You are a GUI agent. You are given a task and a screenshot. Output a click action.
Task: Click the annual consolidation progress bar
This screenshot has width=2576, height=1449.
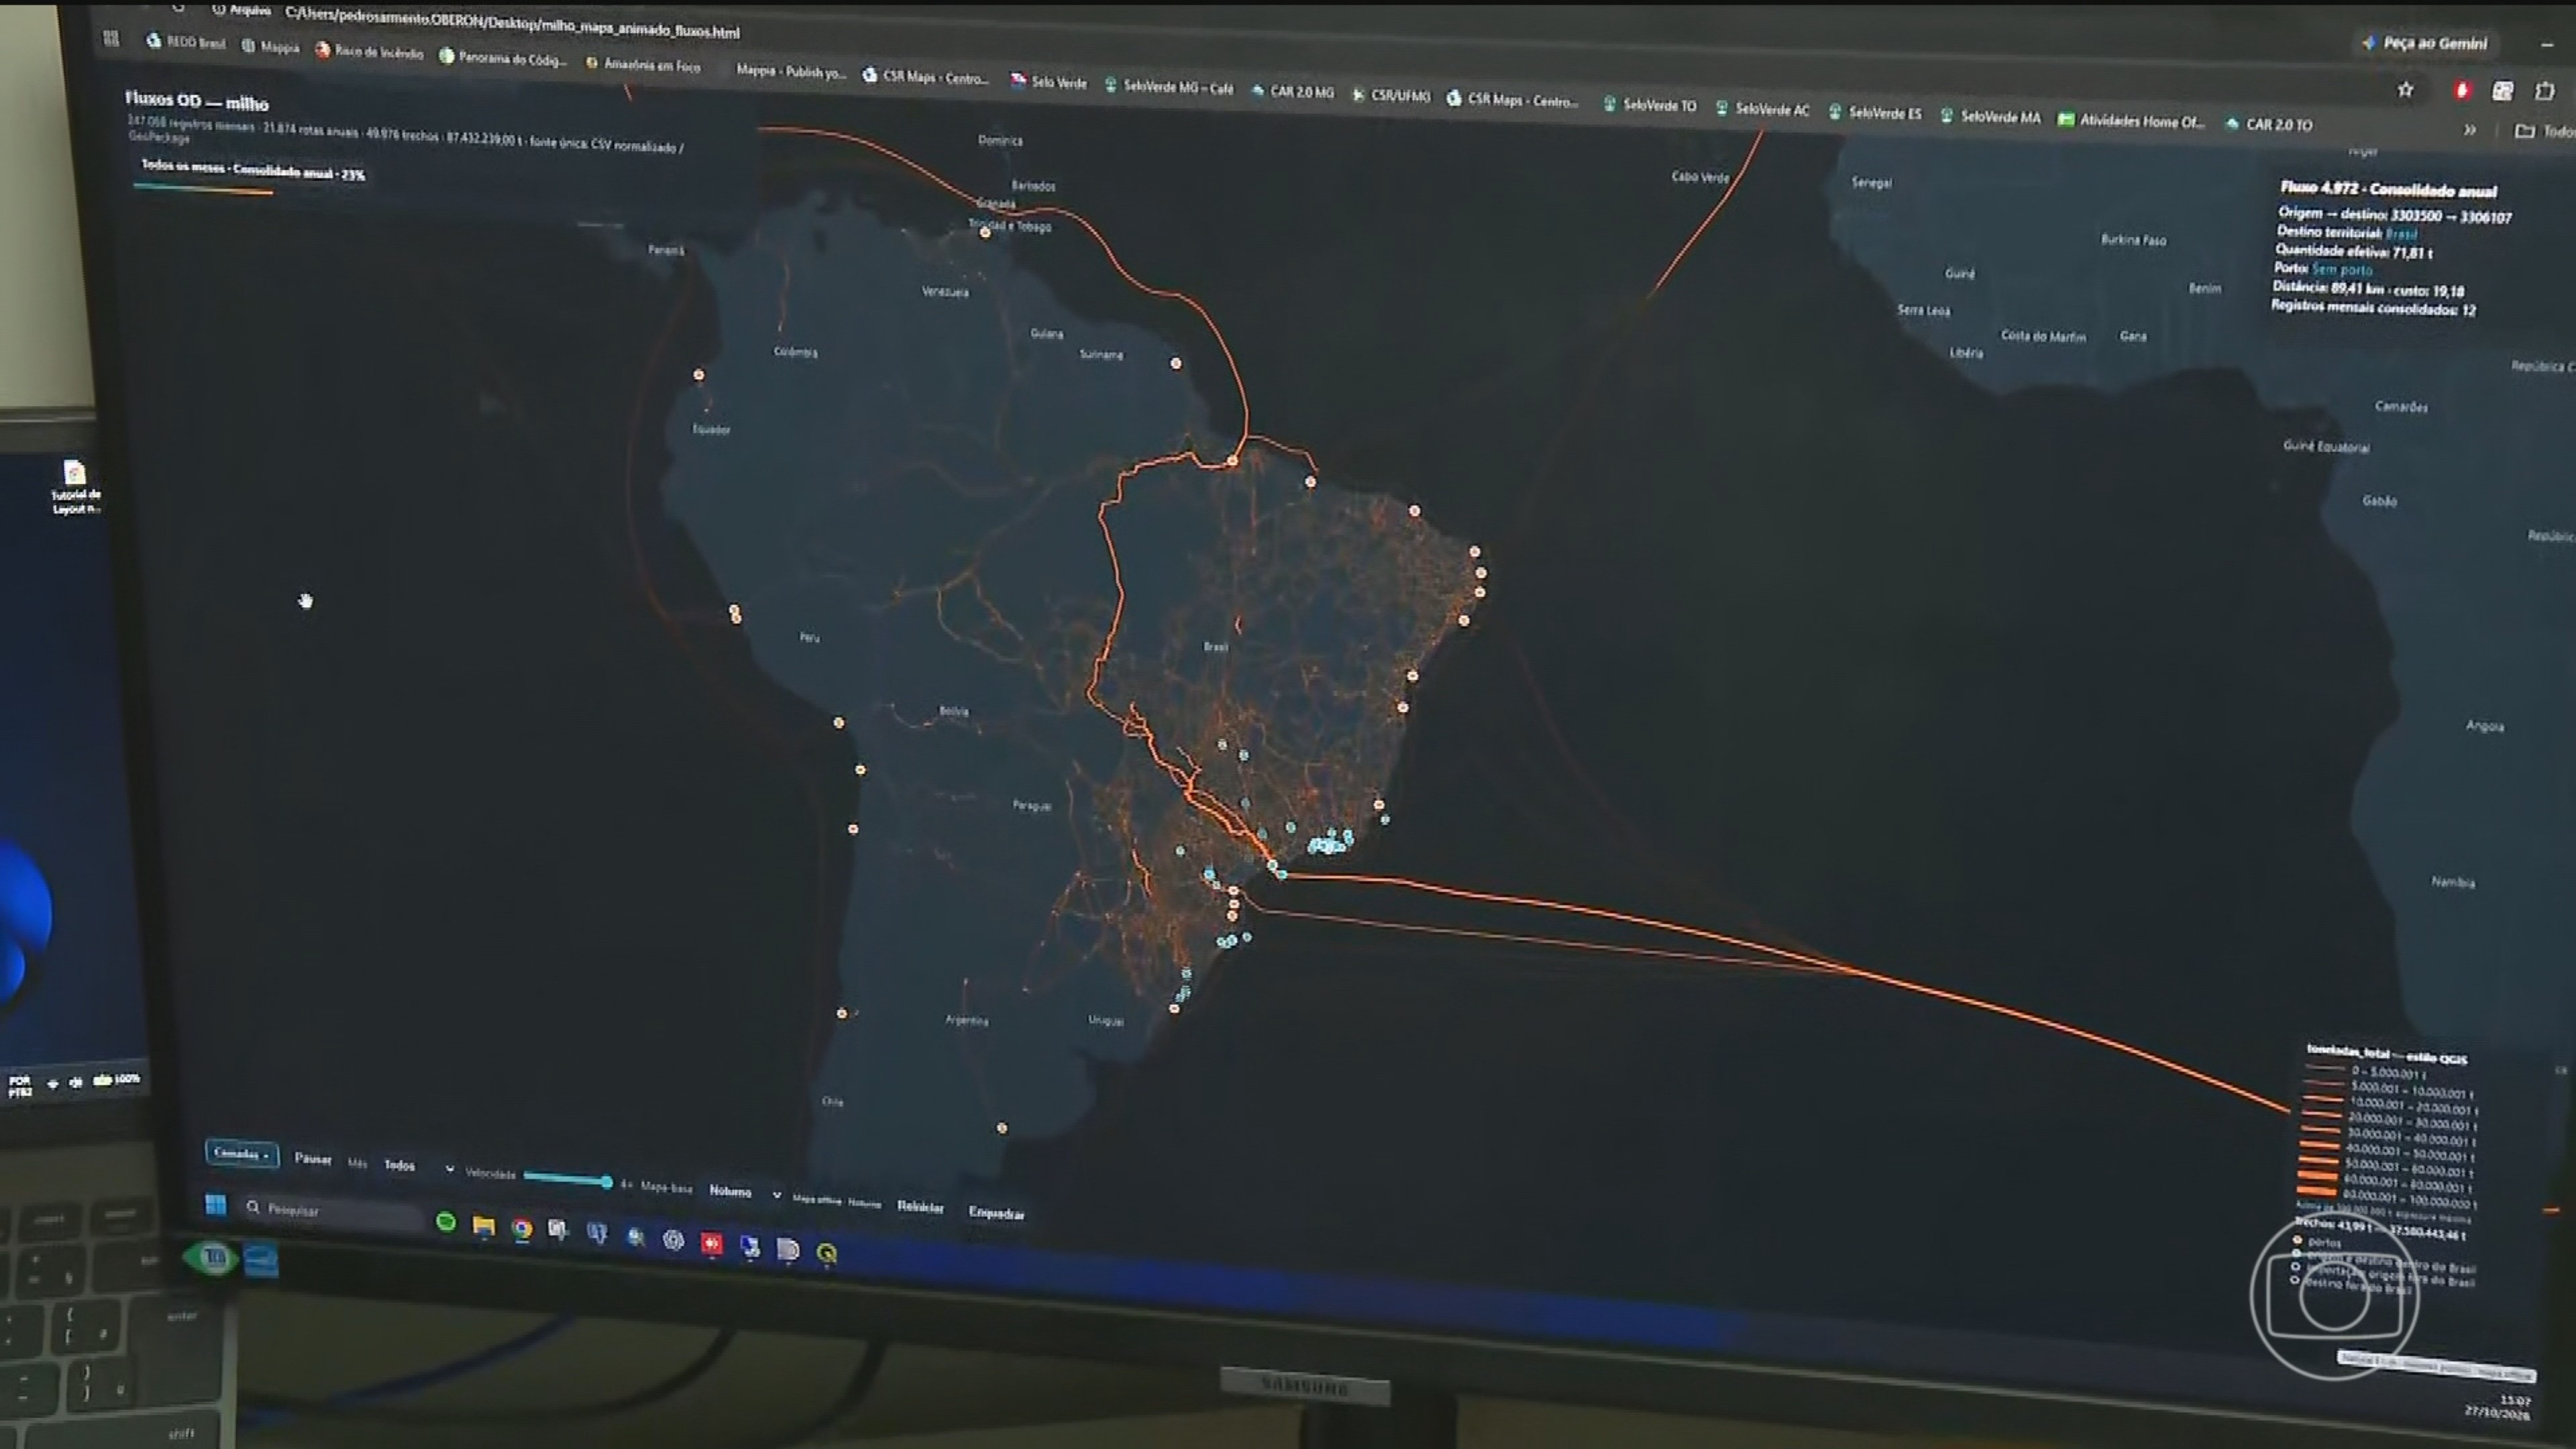[203, 189]
